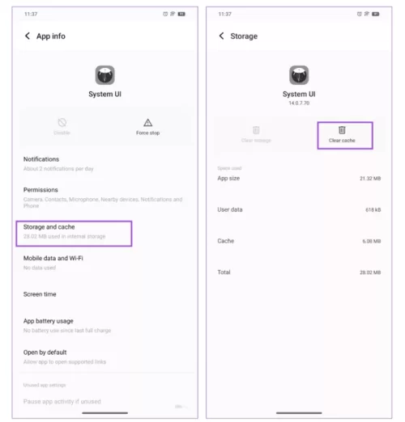Tap System UI app icon on App info
Image resolution: width=405 pixels, height=422 pixels.
105,75
